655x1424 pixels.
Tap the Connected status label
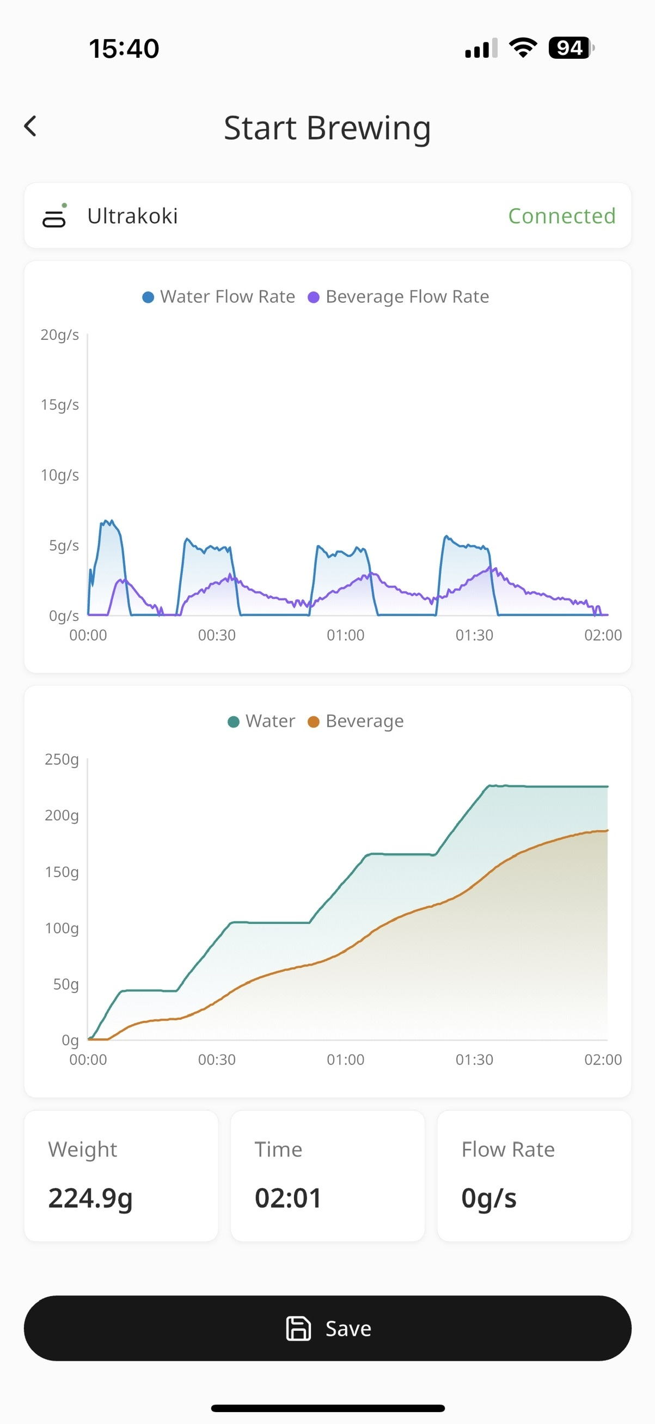click(562, 216)
